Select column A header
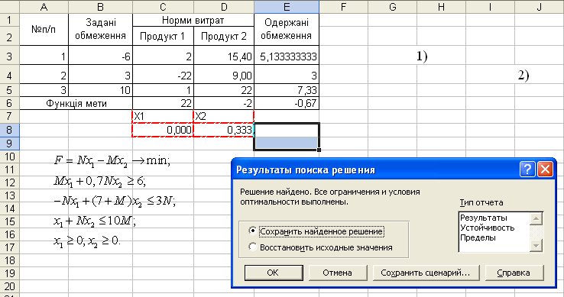 [44, 7]
